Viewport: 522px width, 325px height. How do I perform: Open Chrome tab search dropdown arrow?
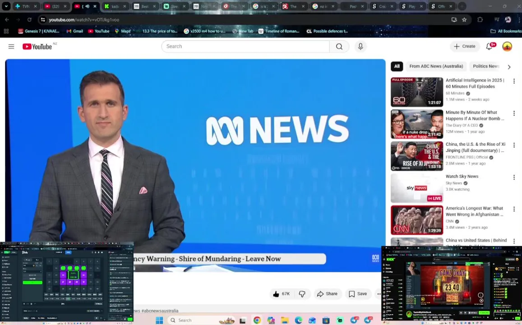6,6
